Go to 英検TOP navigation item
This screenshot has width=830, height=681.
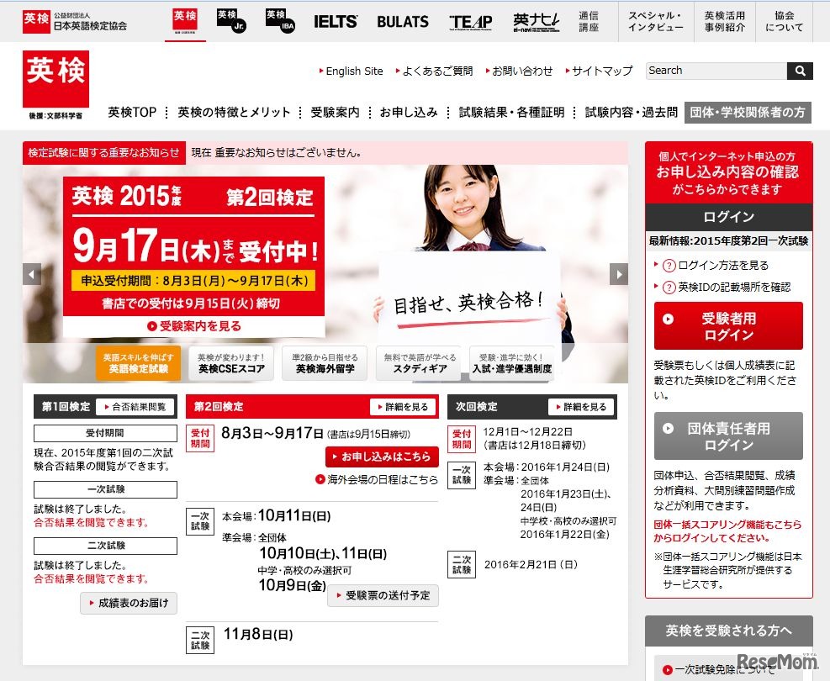click(x=132, y=112)
